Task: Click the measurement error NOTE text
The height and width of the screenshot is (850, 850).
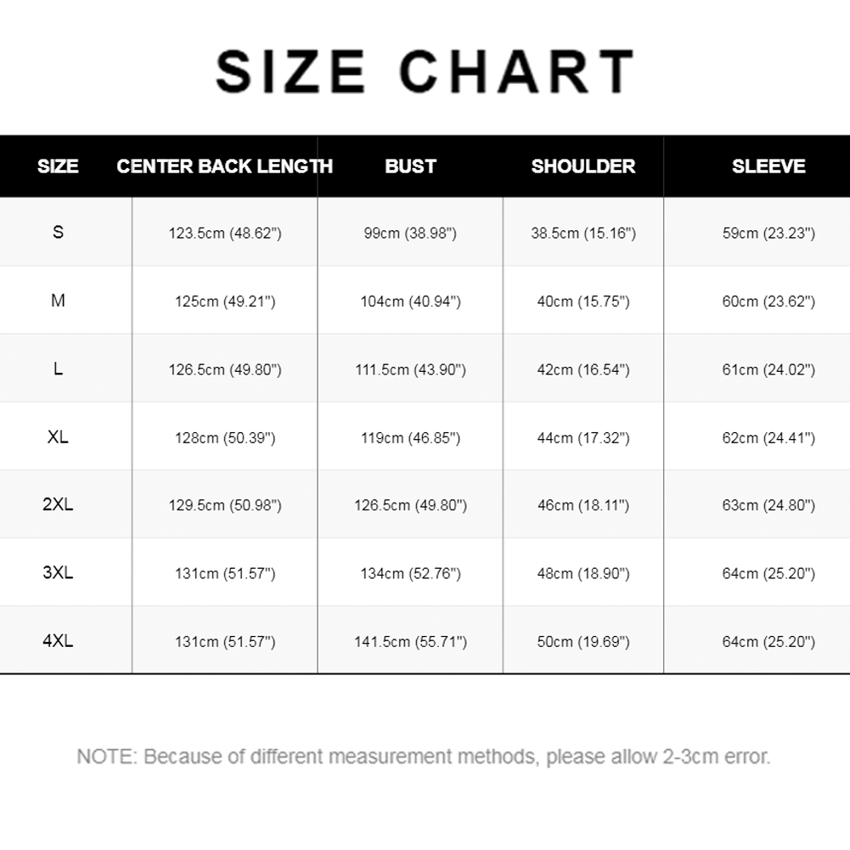Action: [424, 757]
